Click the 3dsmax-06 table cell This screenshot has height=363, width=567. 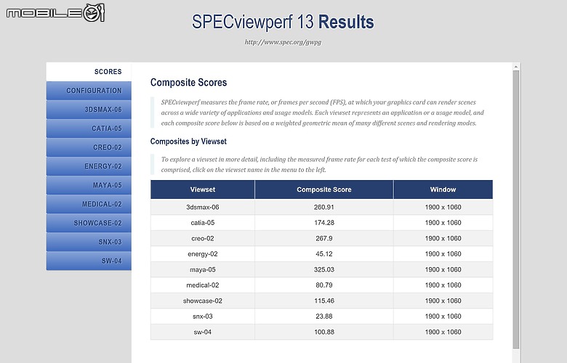[203, 207]
